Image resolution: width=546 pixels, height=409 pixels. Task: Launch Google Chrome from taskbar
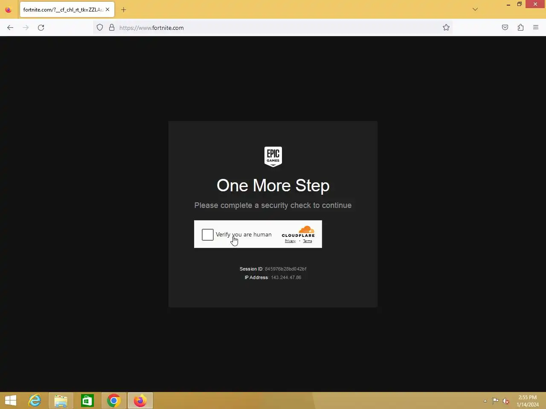(114, 400)
